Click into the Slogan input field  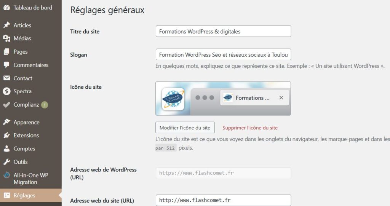tap(223, 55)
